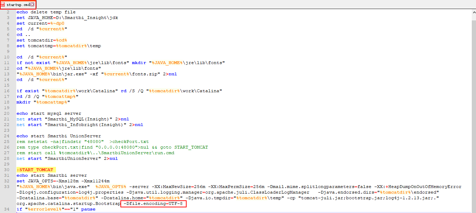This screenshot has width=476, height=213.
Task: Click the line 'set current=%~dp0'
Action: click(x=40, y=23)
